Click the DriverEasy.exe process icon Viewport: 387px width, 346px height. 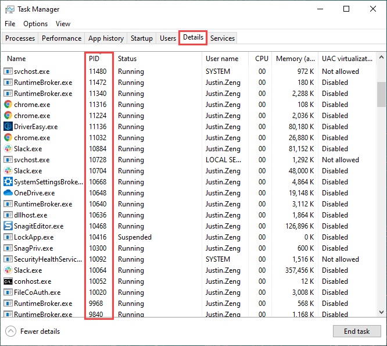tap(8, 127)
